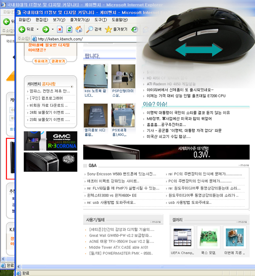Open notice 엠파스, 컨텐츠 제휴 안...
Image resolution: width=255 pixels, height=276 pixels.
pos(50,91)
